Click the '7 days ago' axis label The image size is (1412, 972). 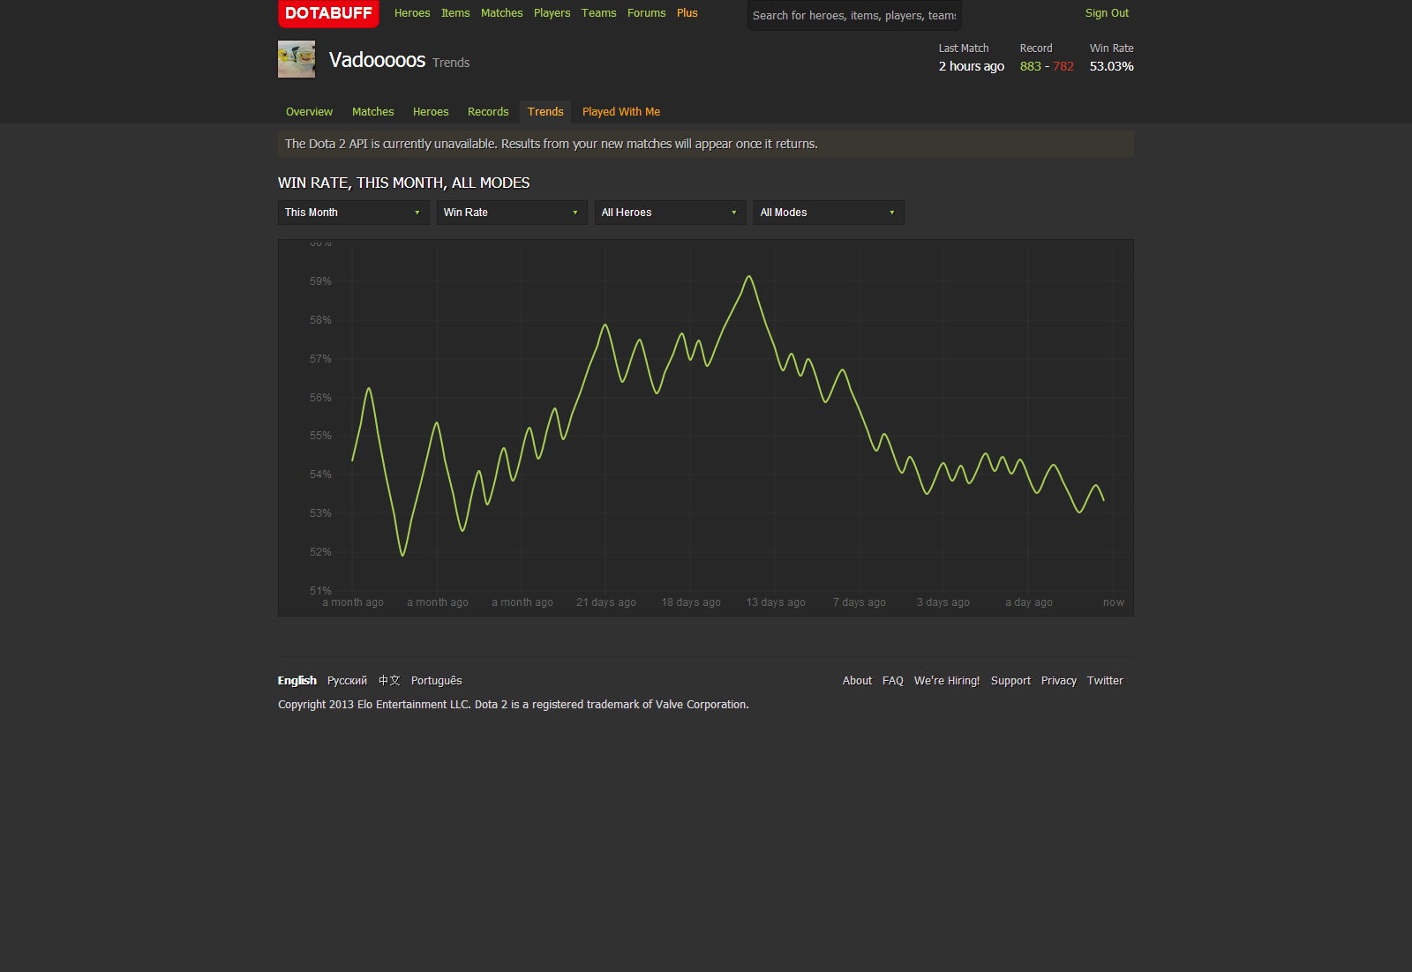pos(860,602)
